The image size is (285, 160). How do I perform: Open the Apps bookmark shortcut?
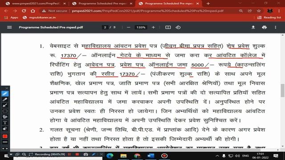[x=11, y=17]
